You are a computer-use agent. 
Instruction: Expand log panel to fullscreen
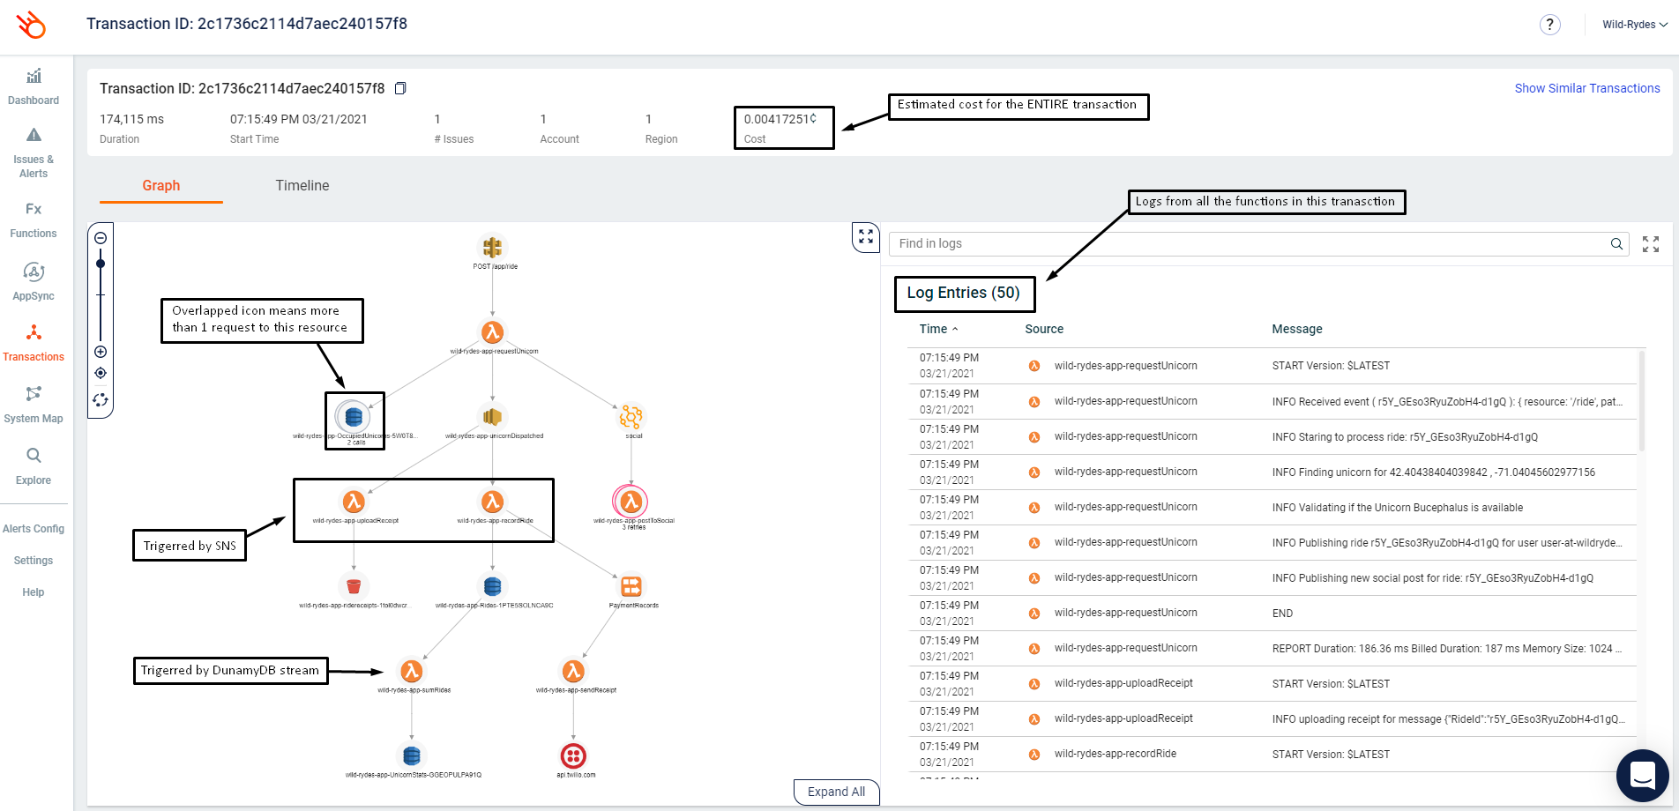(1651, 244)
